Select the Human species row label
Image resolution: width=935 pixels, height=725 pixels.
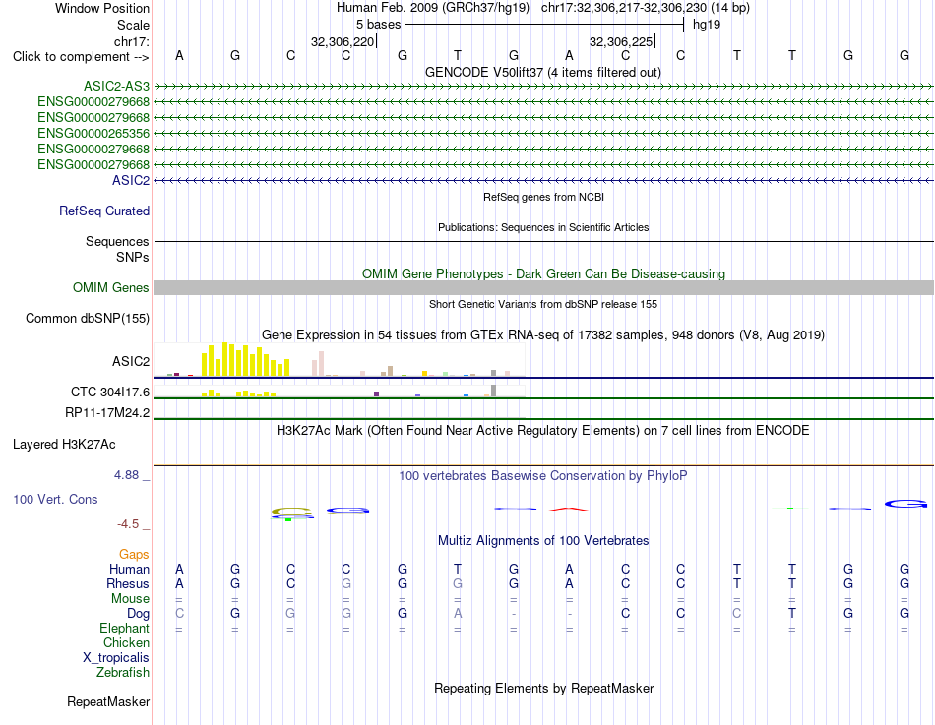point(129,570)
